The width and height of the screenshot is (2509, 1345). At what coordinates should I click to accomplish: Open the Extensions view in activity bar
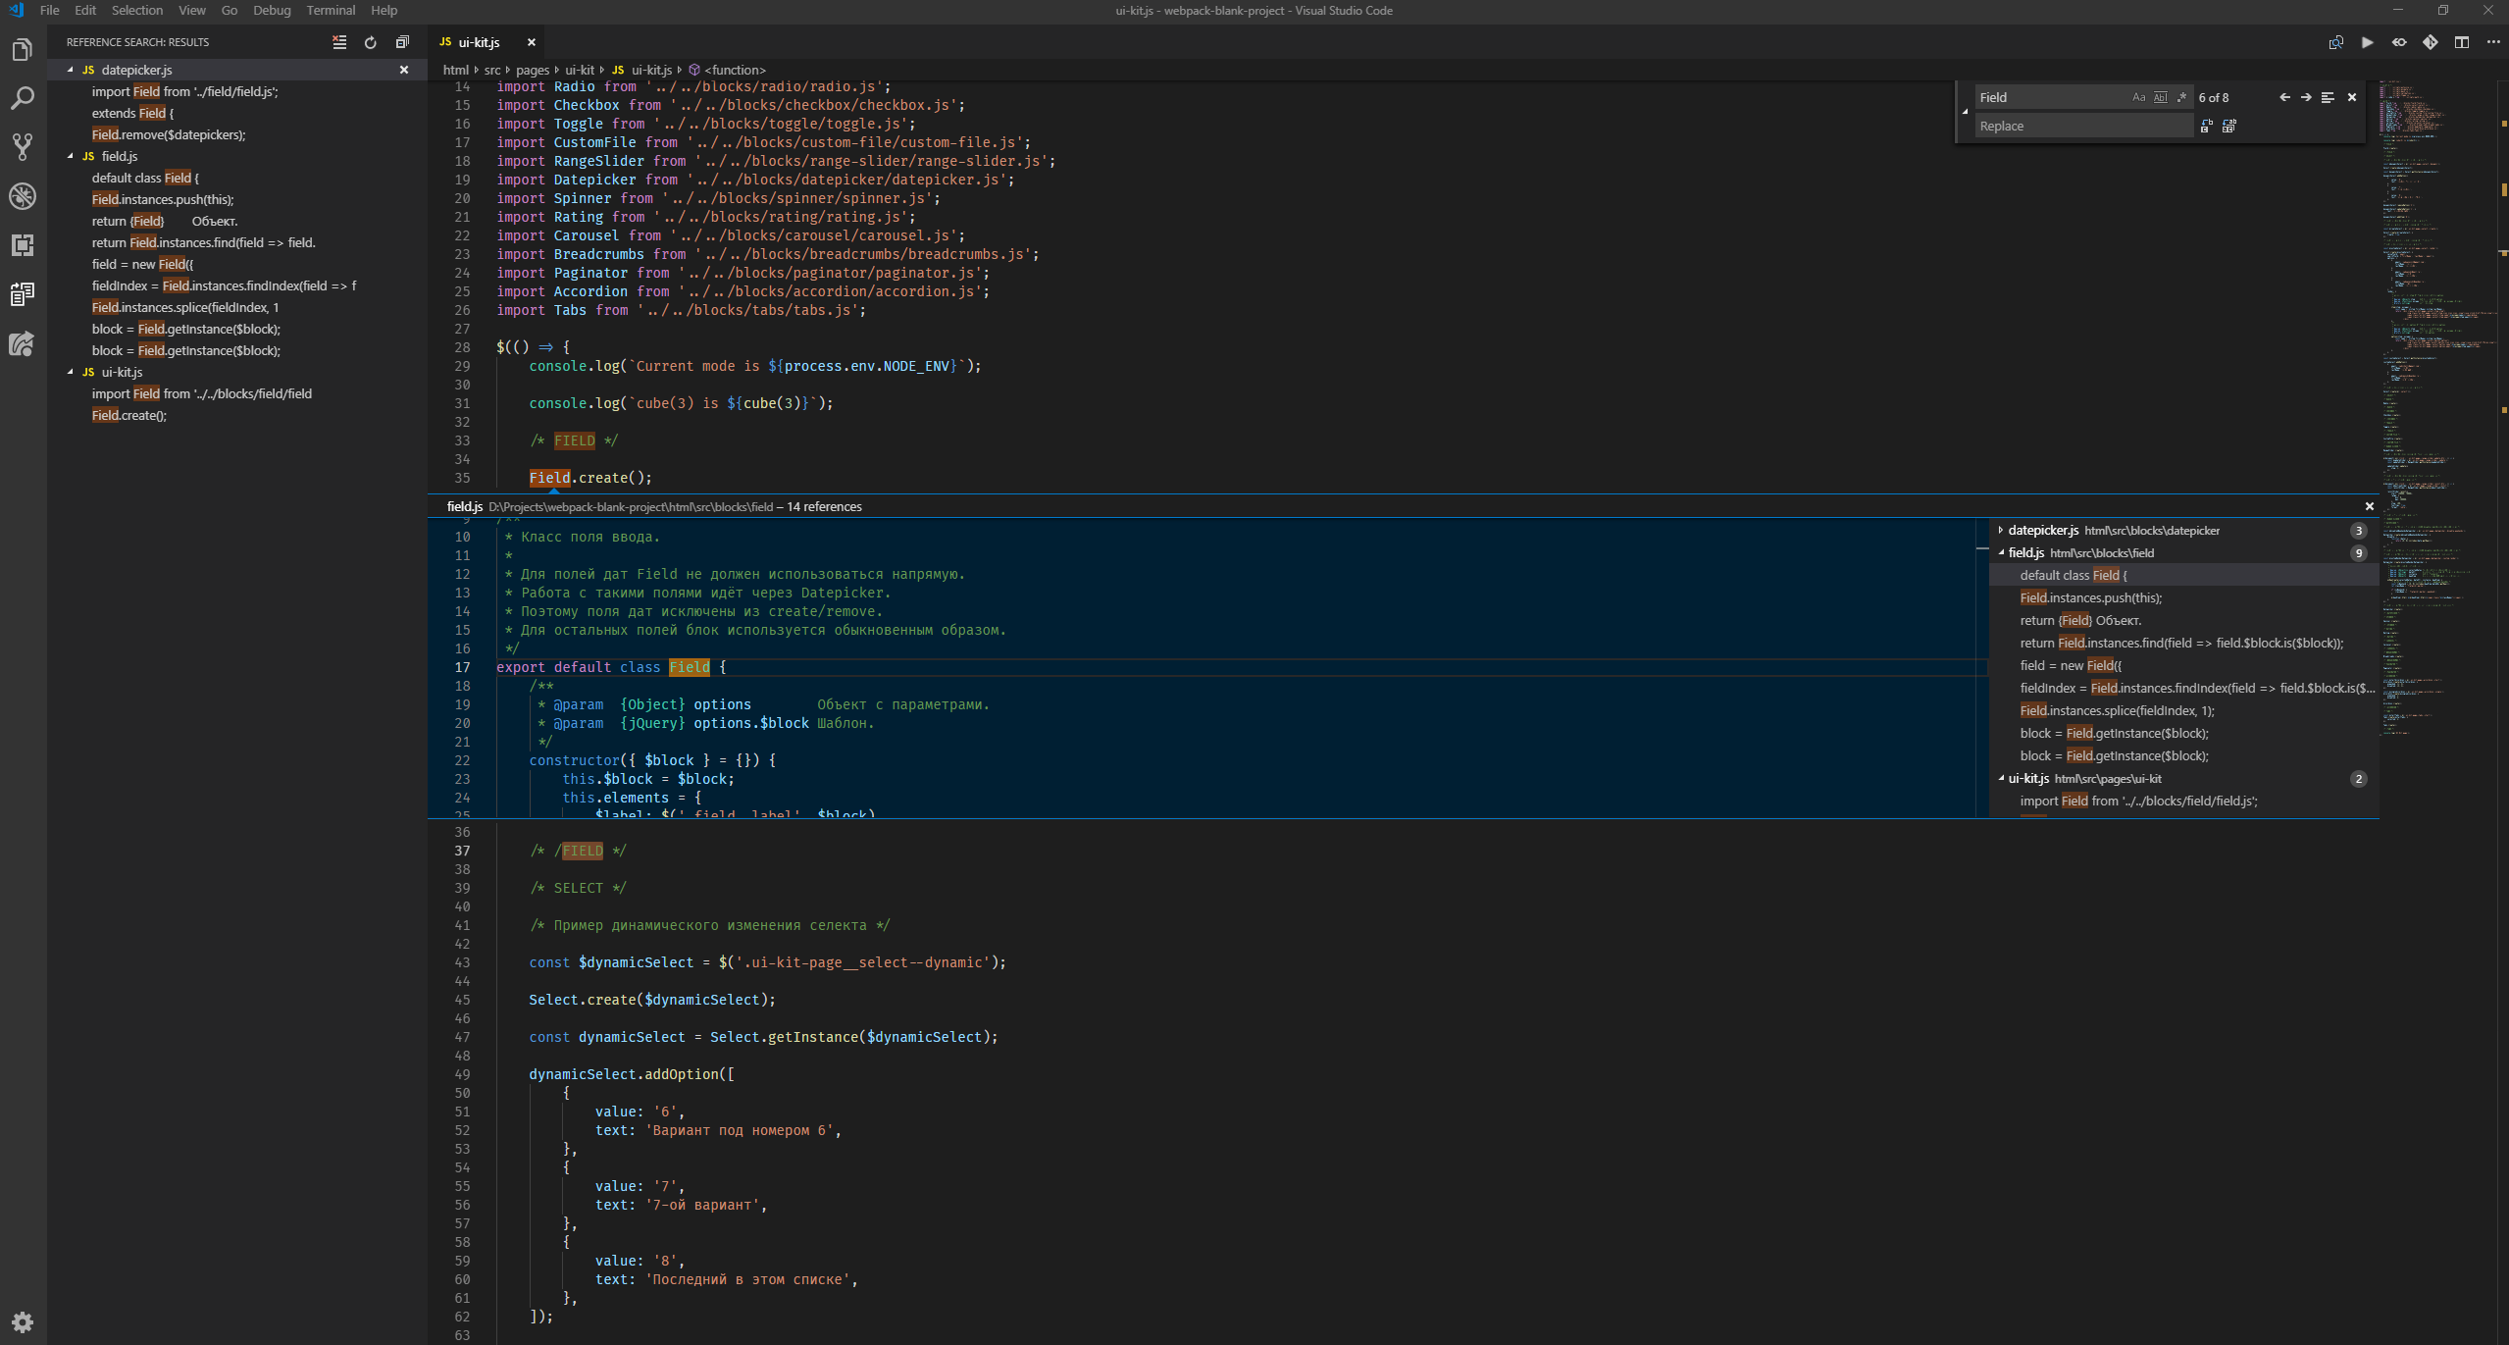click(23, 245)
